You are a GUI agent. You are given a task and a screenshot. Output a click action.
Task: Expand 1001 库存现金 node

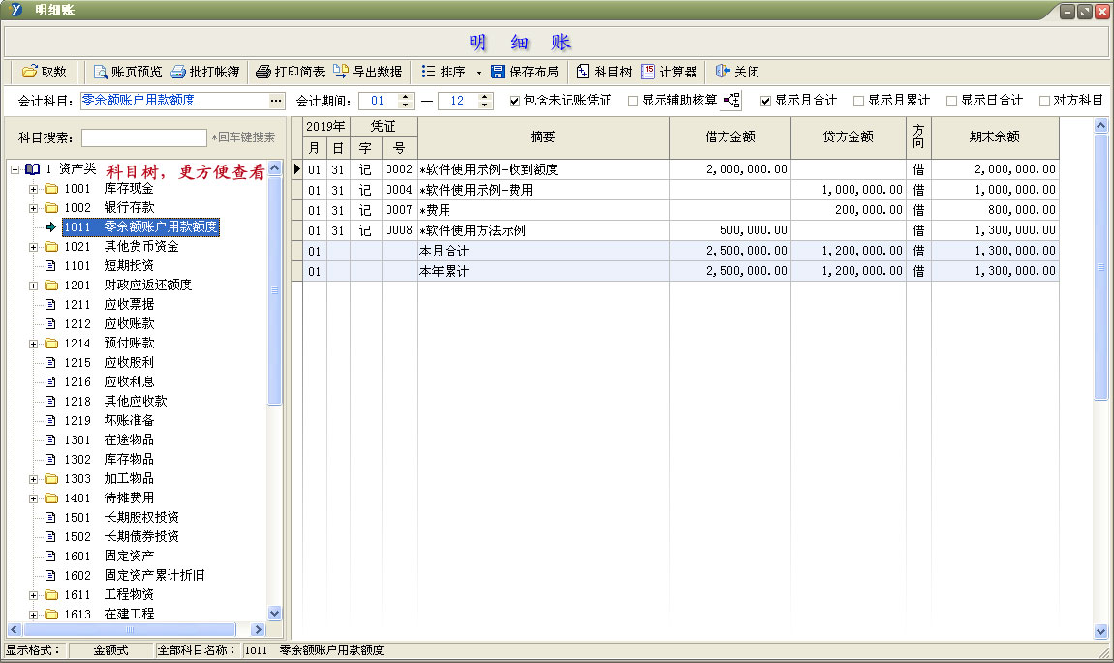(x=33, y=189)
